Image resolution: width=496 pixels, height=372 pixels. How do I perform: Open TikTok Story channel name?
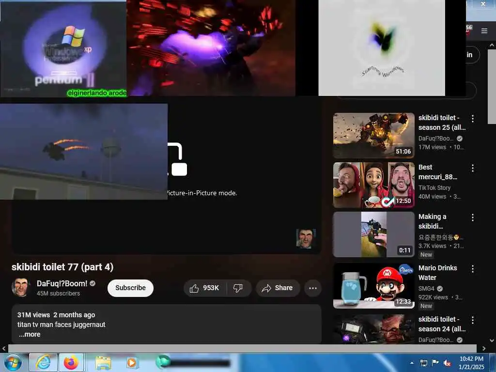tap(434, 187)
